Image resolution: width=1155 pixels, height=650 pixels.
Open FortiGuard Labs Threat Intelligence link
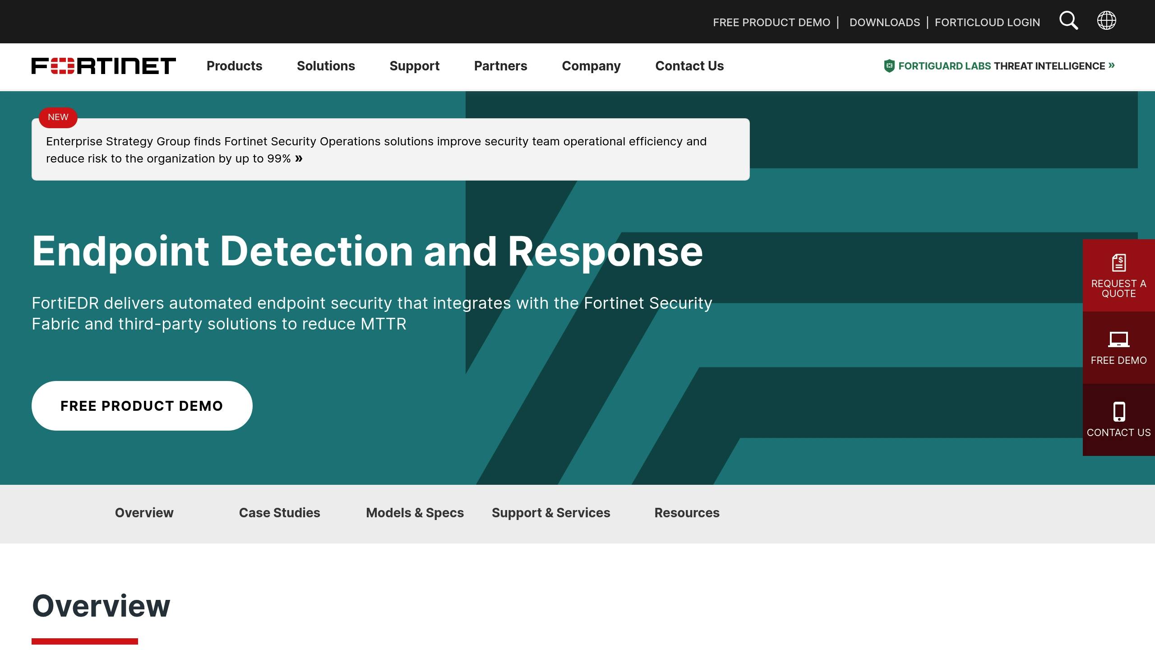(999, 66)
